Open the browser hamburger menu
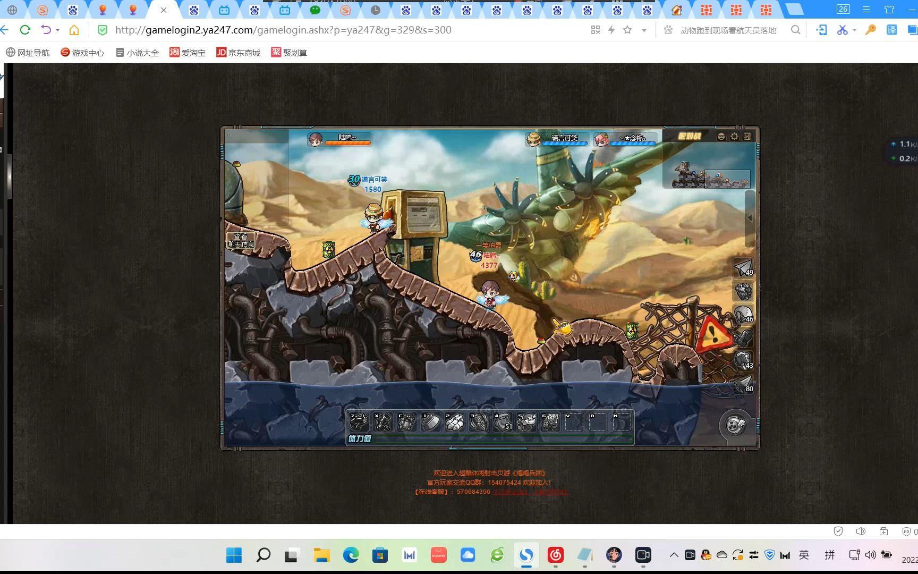 pyautogui.click(x=866, y=10)
